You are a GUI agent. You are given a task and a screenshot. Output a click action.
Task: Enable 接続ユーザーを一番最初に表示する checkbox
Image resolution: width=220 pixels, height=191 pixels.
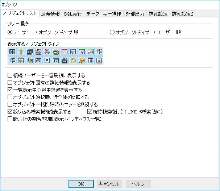(x=10, y=76)
